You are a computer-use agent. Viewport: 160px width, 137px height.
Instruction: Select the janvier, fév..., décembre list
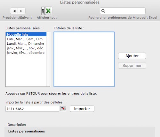pyautogui.click(x=26, y=53)
